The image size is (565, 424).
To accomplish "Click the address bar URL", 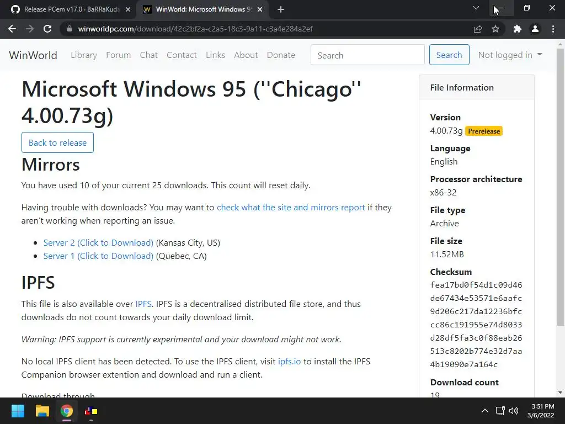I will click(195, 29).
